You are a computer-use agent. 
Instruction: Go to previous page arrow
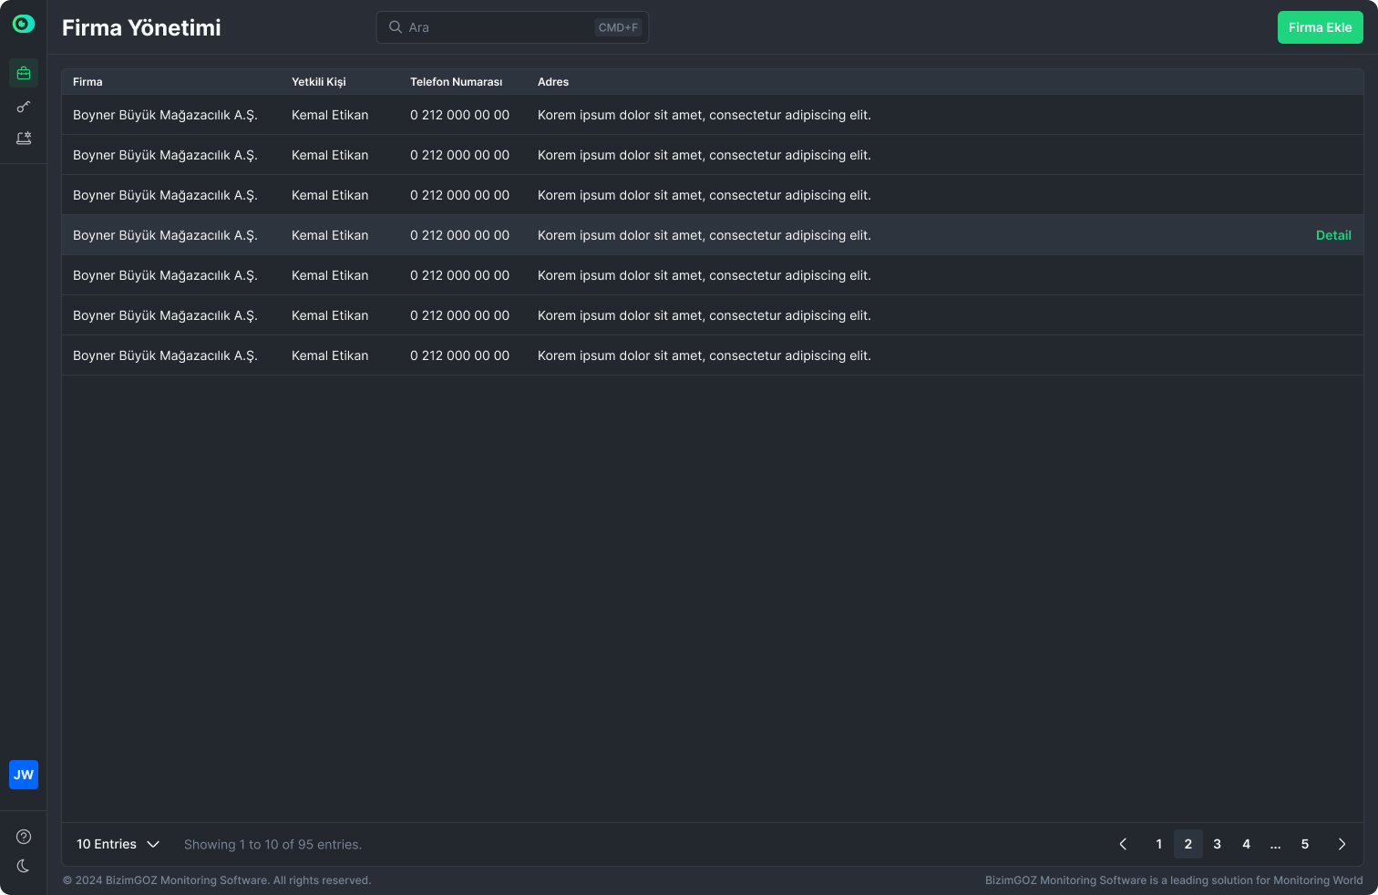click(x=1123, y=844)
